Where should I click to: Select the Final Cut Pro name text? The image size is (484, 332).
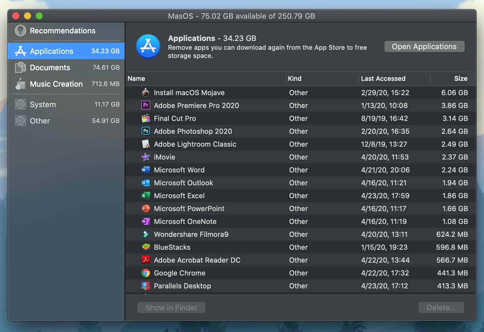point(175,118)
